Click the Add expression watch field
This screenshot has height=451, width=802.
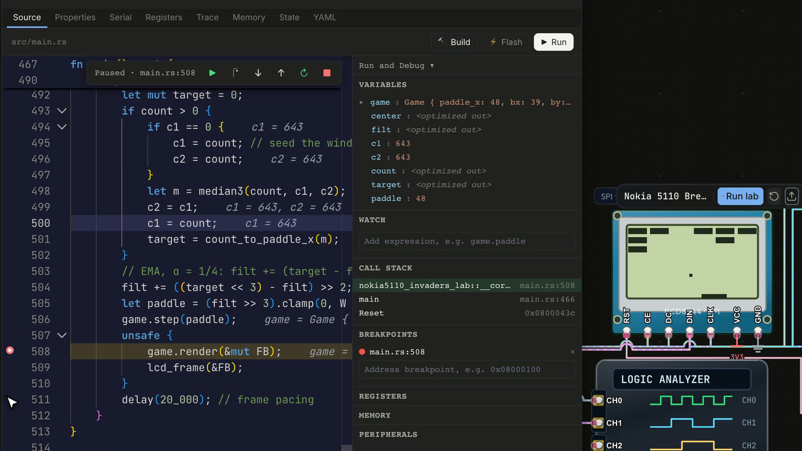tap(467, 241)
